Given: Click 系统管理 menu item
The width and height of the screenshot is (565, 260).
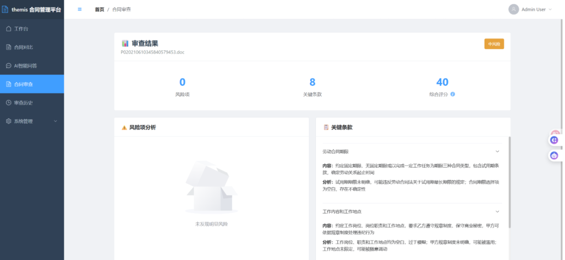Looking at the screenshot, I should point(32,121).
